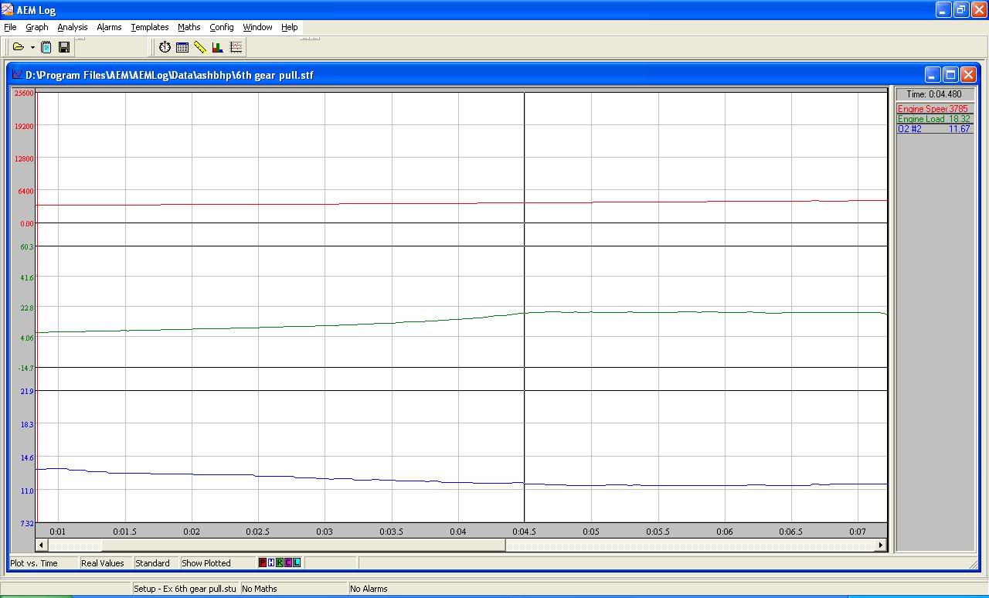Image resolution: width=989 pixels, height=598 pixels.
Task: Save with the floppy disk icon
Action: pos(64,47)
